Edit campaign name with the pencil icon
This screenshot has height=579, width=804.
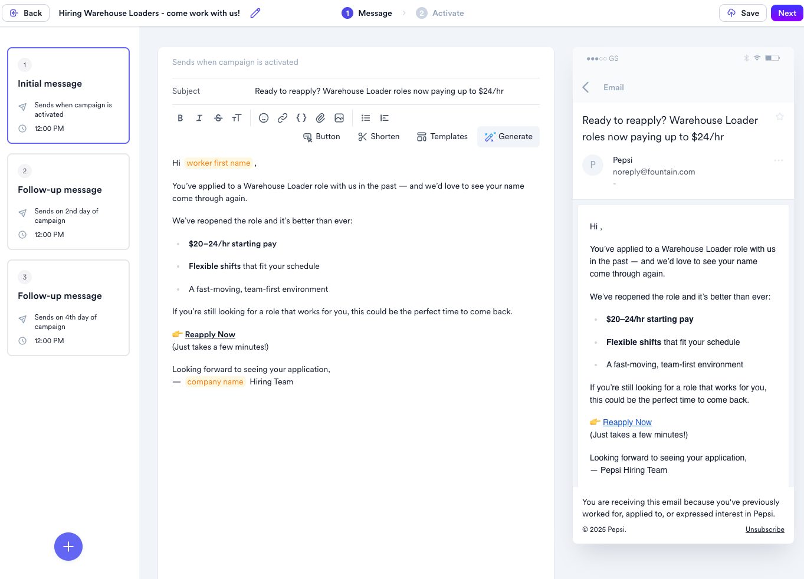pos(255,13)
